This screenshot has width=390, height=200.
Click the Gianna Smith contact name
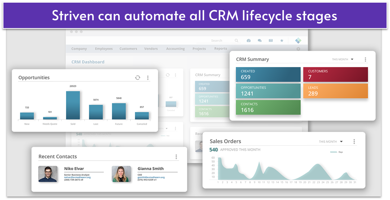click(151, 169)
